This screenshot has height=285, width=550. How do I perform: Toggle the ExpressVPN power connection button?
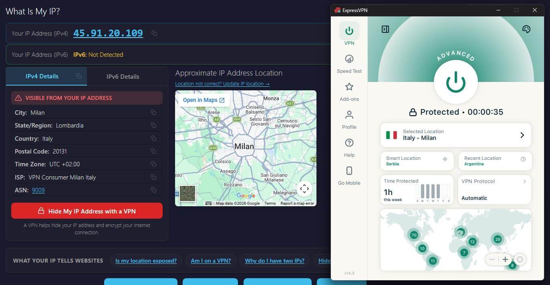[x=455, y=82]
